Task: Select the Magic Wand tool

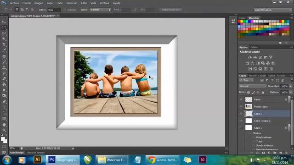Action: 4,39
